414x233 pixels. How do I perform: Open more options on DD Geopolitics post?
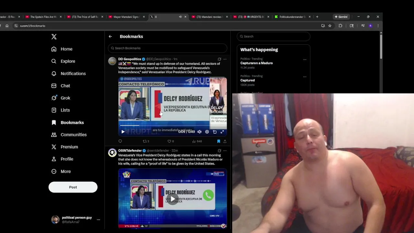(225, 59)
